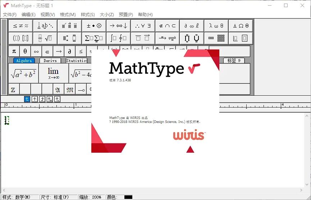Insert the Fraktur A symbol
This screenshot has height=200, width=311.
point(59,89)
